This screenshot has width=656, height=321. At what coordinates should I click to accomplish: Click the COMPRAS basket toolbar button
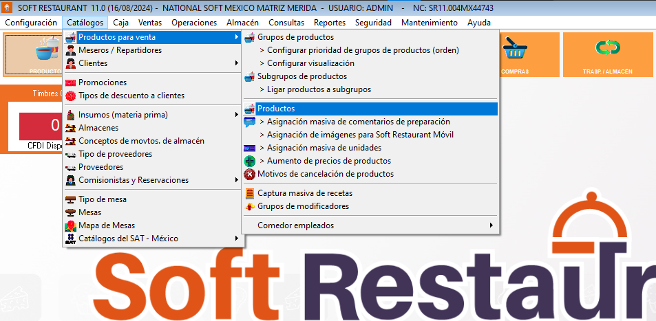coord(529,55)
